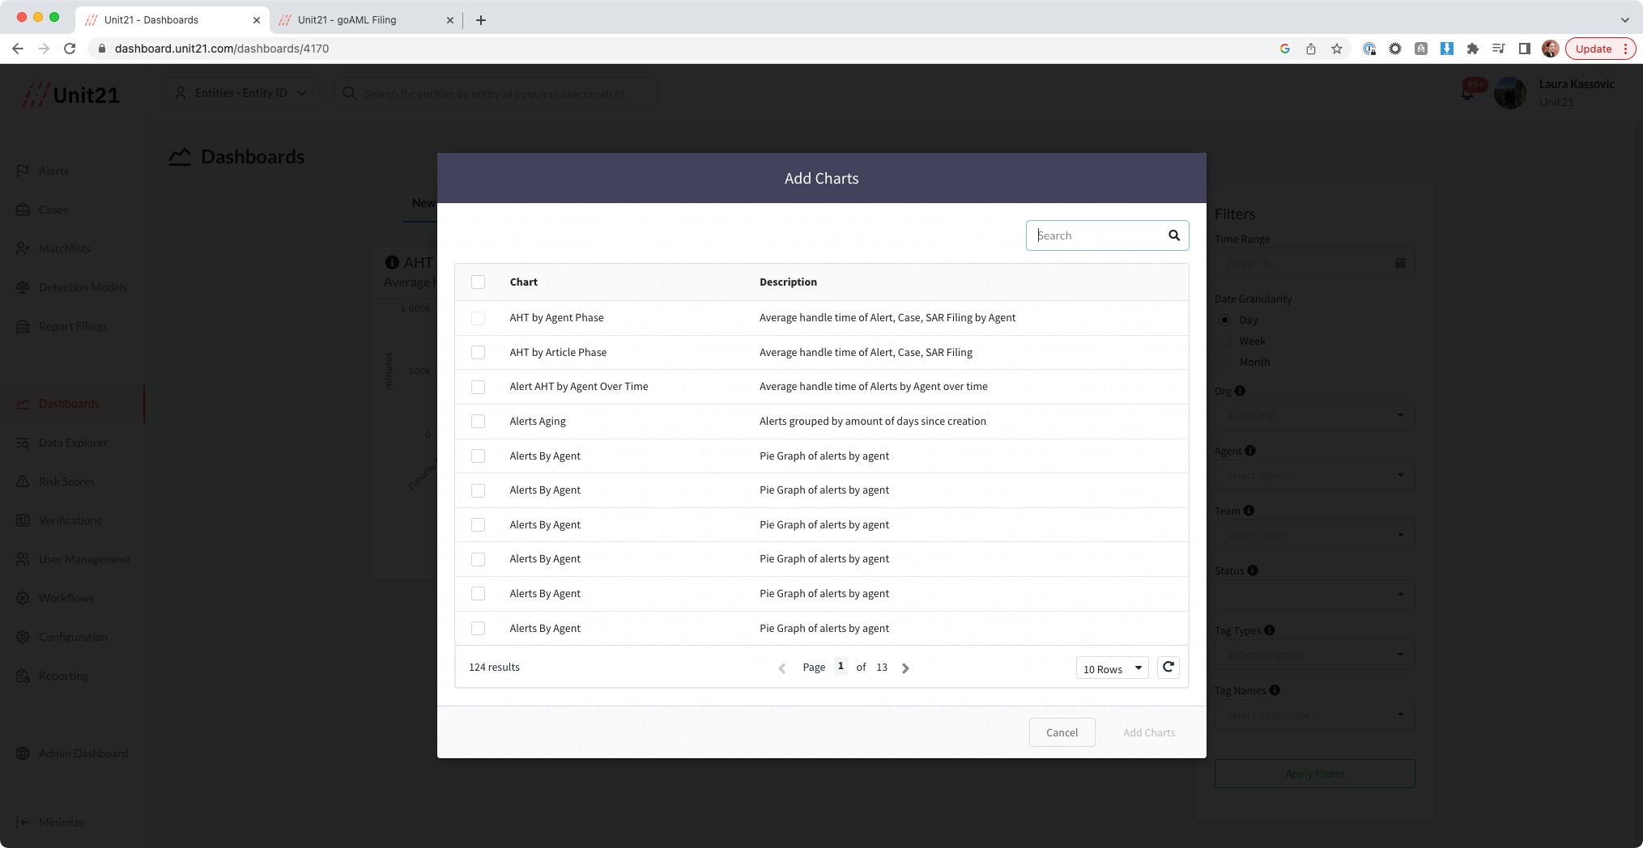The width and height of the screenshot is (1643, 848).
Task: Open the Entities - Entity ID dropdown
Action: point(241,93)
